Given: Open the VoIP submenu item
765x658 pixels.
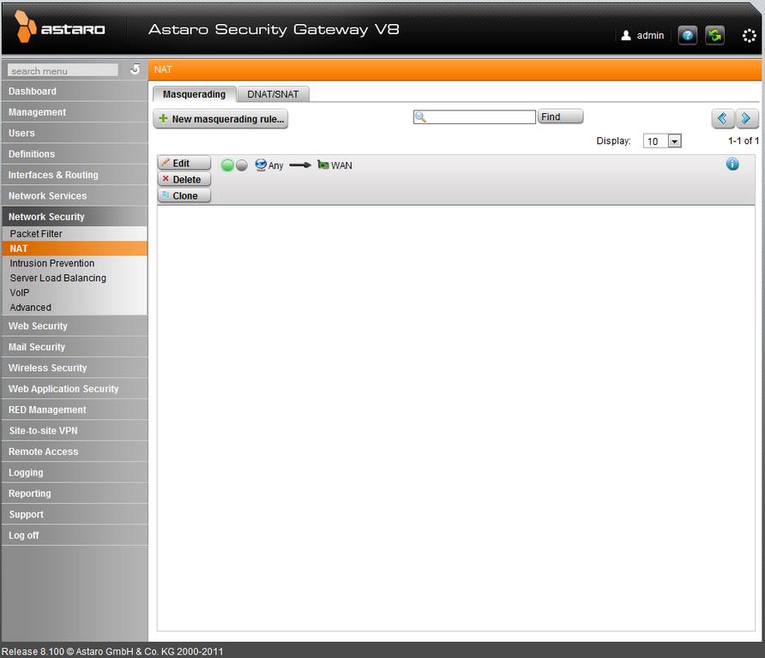Looking at the screenshot, I should (75, 292).
